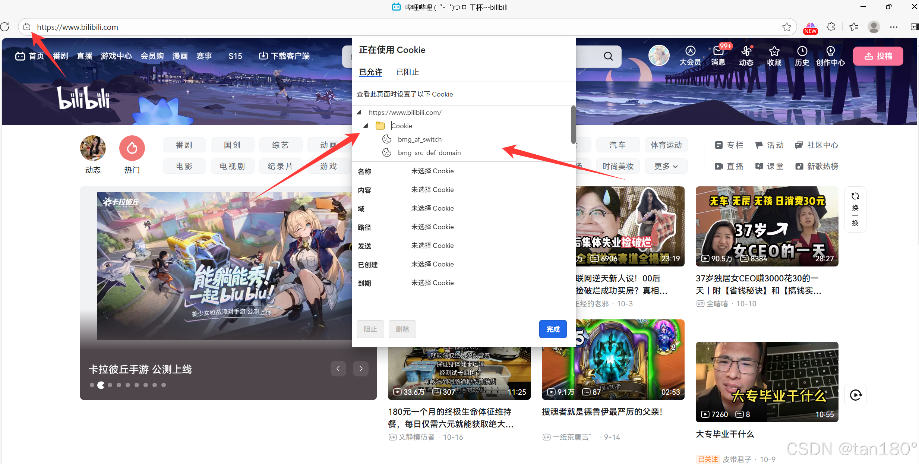Click the 完成 button
Viewport: 919px width, 464px height.
click(x=553, y=329)
